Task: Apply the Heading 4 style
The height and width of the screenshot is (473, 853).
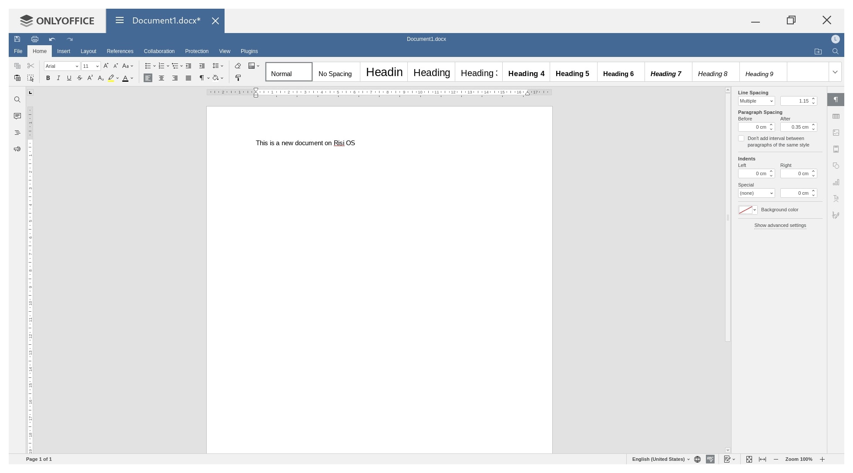Action: coord(526,72)
